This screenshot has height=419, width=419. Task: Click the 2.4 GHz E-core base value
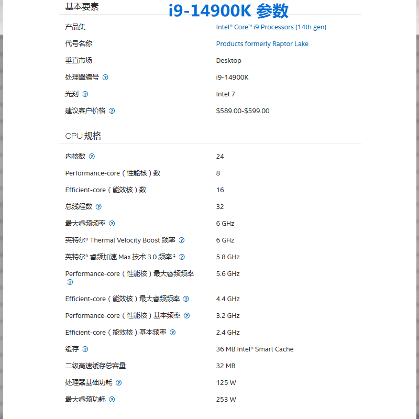coord(228,333)
